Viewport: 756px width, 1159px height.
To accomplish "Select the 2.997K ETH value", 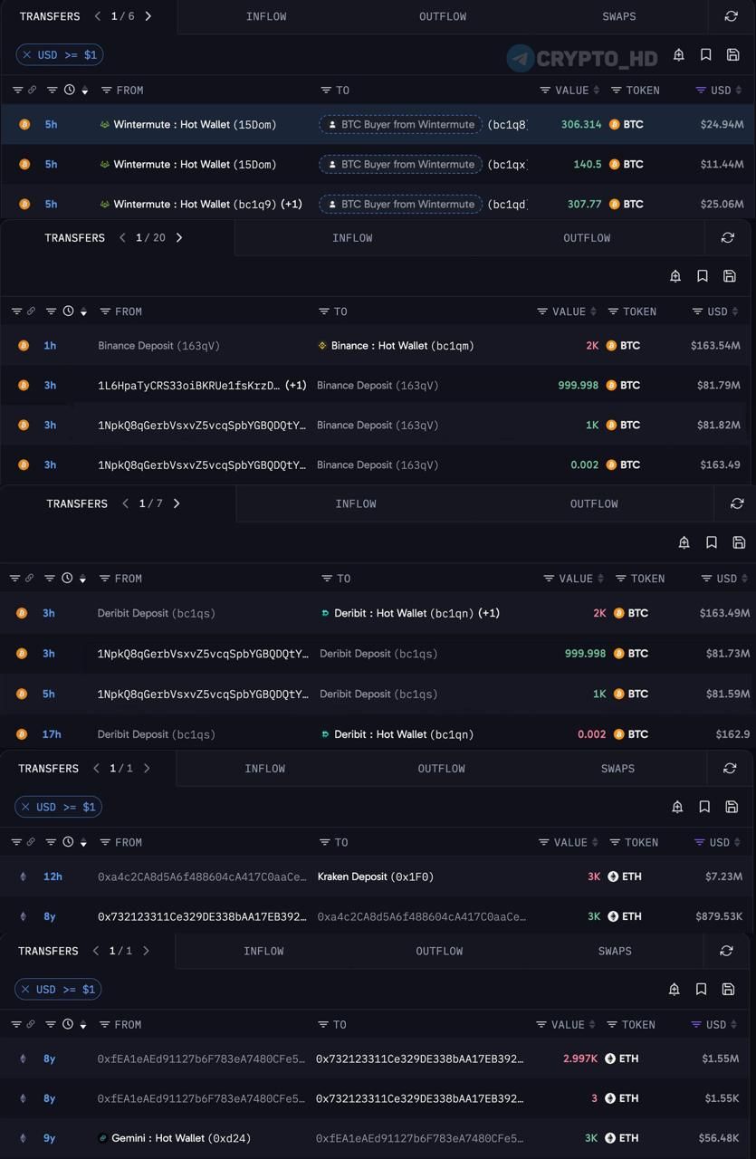I will point(580,1058).
